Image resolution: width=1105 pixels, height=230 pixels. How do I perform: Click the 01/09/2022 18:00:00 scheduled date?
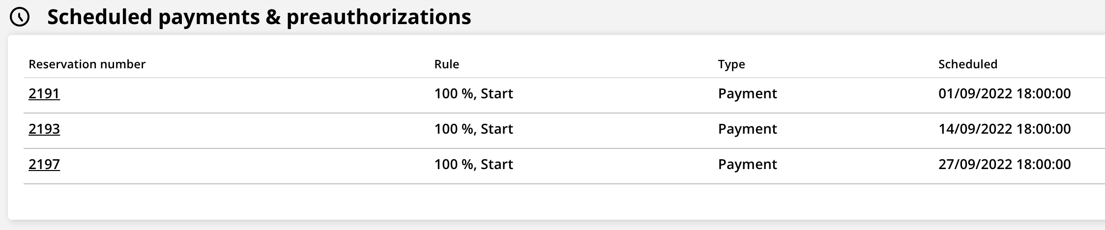click(x=1004, y=94)
